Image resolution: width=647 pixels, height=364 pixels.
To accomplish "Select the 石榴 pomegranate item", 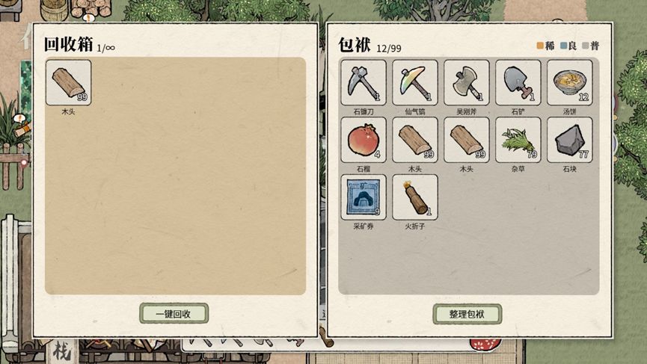I will tap(364, 140).
